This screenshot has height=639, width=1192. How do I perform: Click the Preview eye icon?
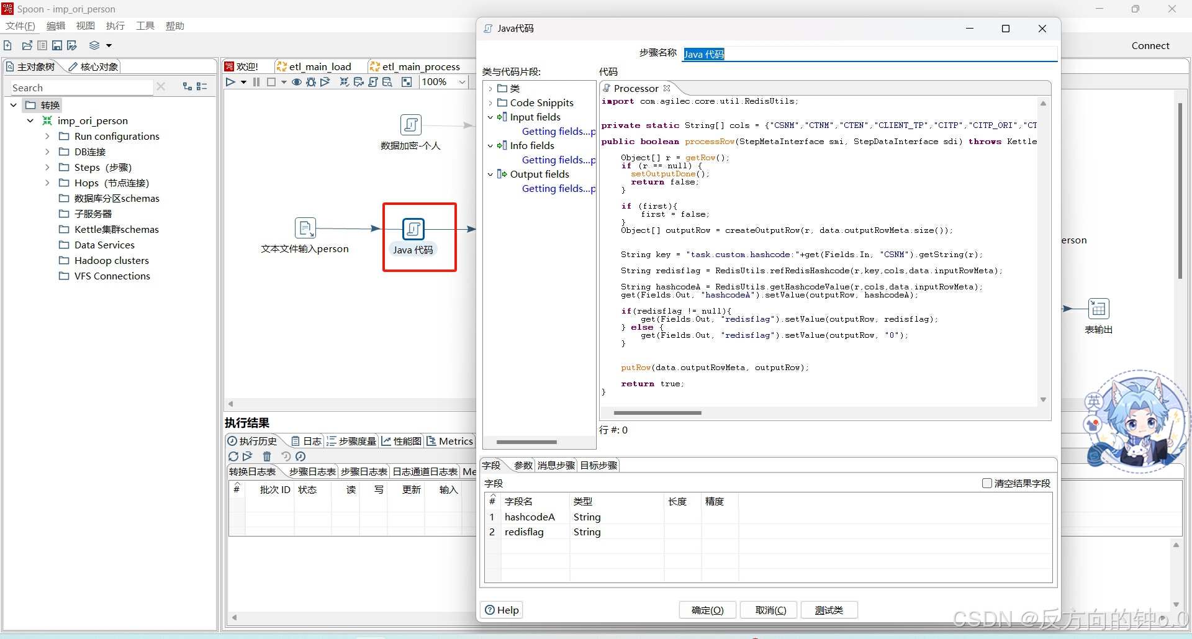297,82
